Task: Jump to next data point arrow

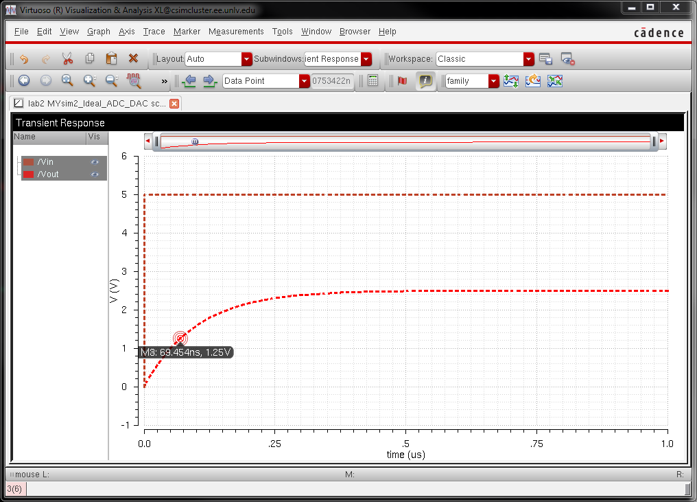Action: click(210, 81)
